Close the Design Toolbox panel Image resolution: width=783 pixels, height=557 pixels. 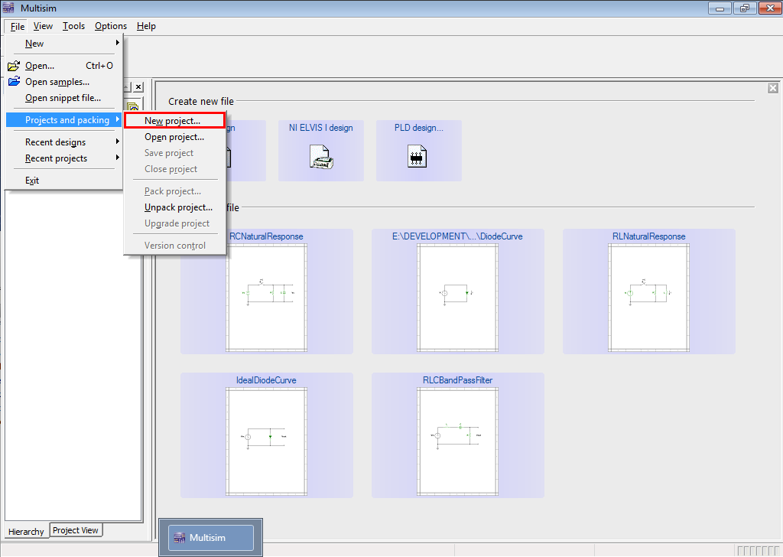138,87
